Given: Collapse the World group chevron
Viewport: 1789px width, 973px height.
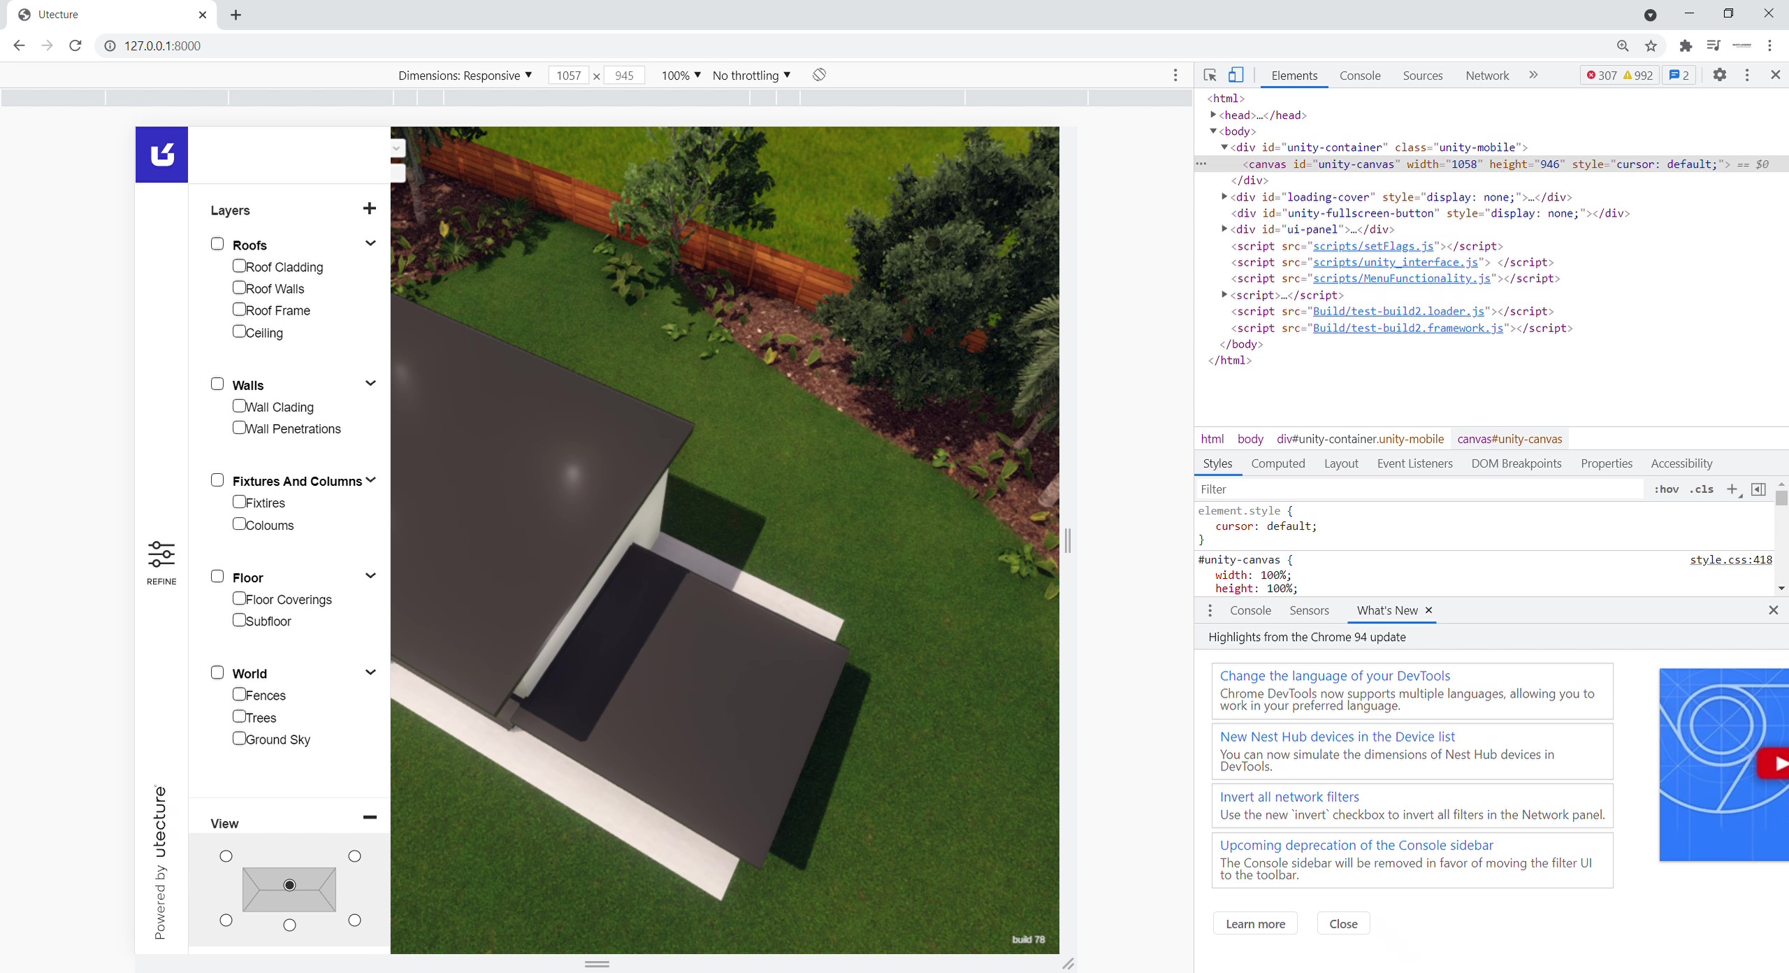Looking at the screenshot, I should tap(370, 672).
